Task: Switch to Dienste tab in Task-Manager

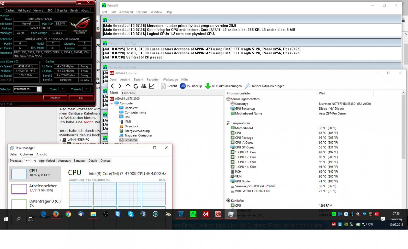Action: coord(105,161)
